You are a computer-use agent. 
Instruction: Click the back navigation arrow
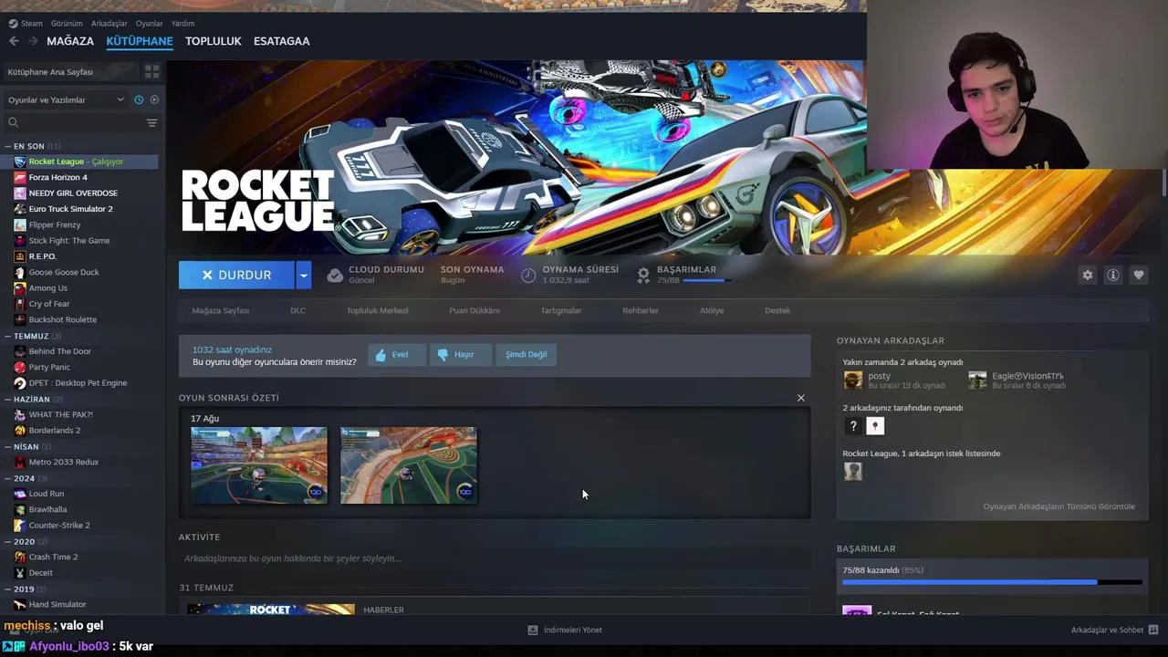coord(14,41)
